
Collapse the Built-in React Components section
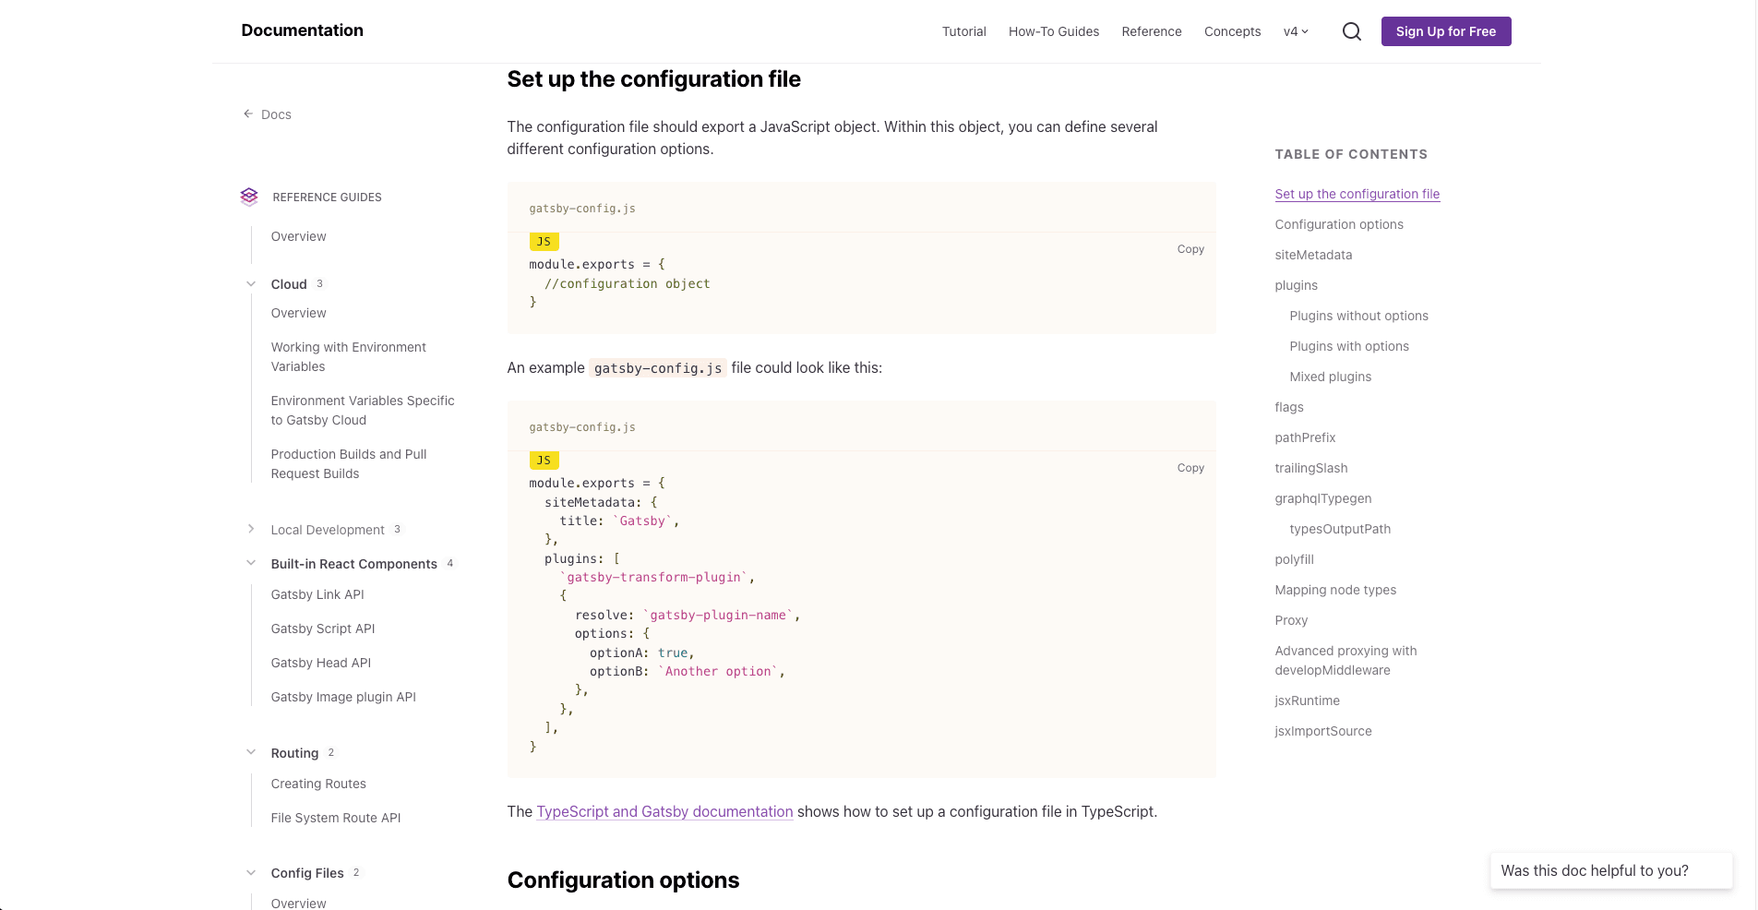[x=251, y=563]
